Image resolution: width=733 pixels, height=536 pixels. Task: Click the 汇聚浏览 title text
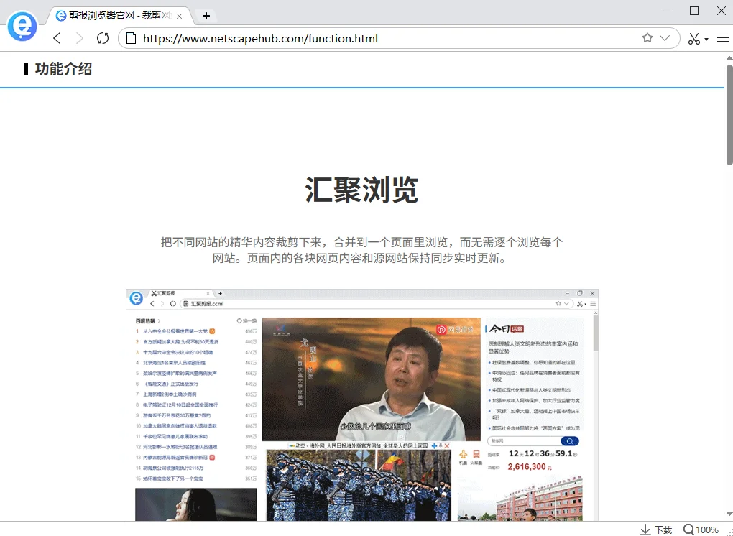coord(361,190)
